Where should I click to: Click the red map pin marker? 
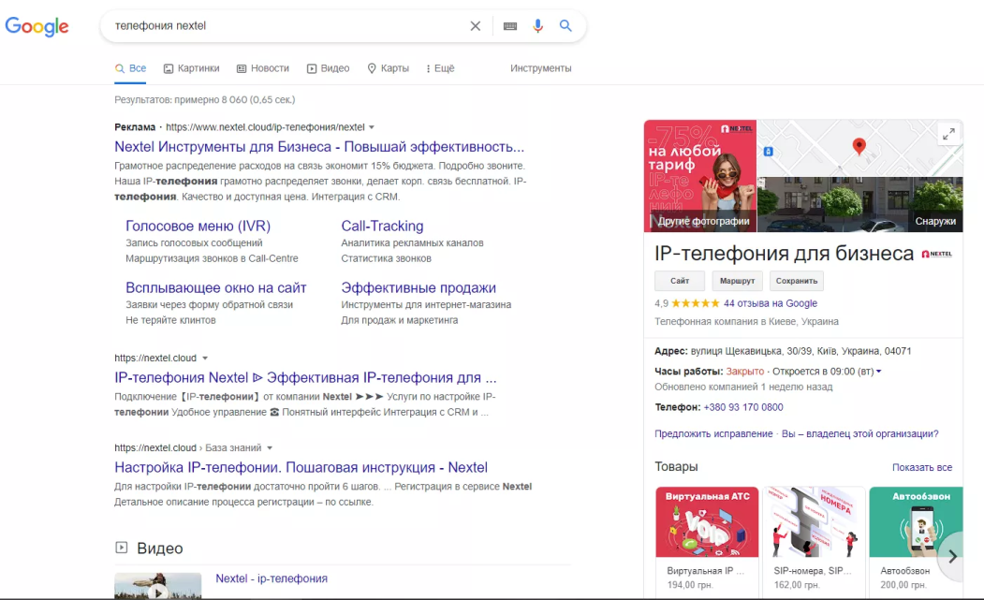859,146
